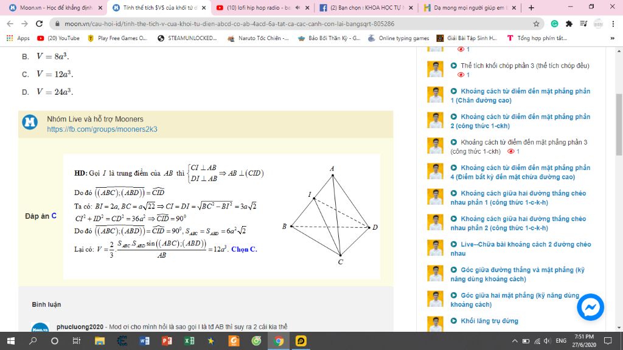Close the lofi hip hop radio tab
623x350 pixels.
307,7
